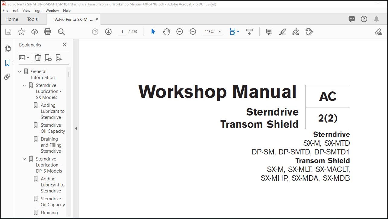The height and width of the screenshot is (219, 388).
Task: Collapse Sterndrive Lubrication - SX Models bookmark
Action: (24, 85)
